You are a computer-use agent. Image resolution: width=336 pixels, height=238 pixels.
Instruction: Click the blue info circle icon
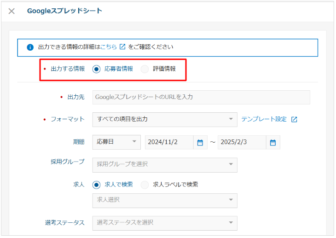pos(30,47)
